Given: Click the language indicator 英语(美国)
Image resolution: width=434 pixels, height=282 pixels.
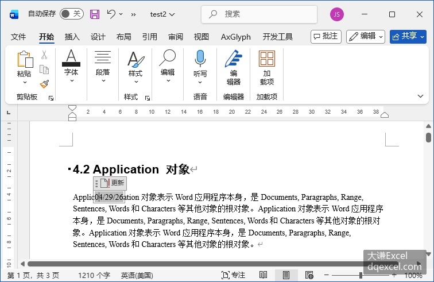Looking at the screenshot, I should point(137,275).
